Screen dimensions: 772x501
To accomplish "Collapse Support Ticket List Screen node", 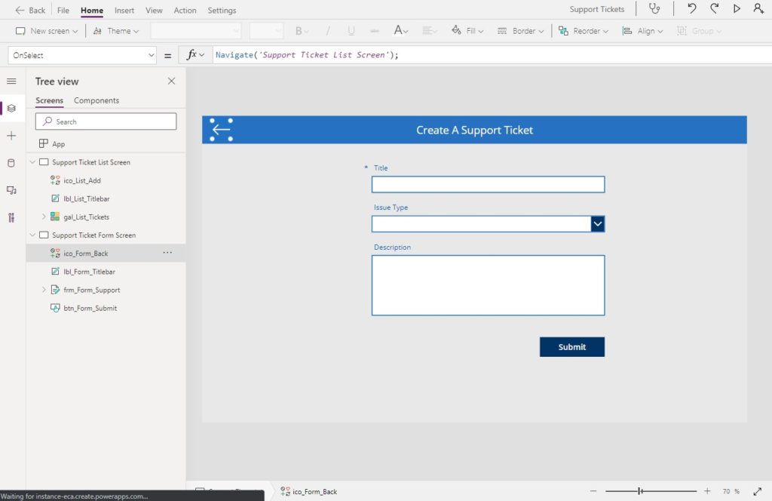I will tap(32, 162).
